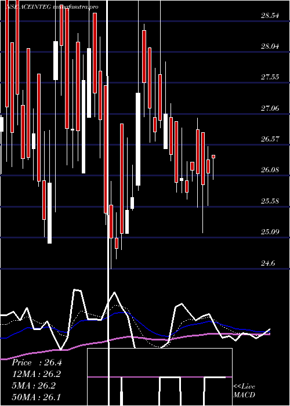Click the last small red candlestick on the right
Screen dimensions: 290x406
(x=213, y=157)
